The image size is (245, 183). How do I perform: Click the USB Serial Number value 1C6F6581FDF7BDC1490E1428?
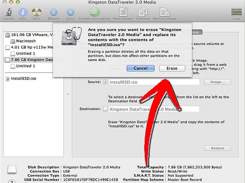click(x=91, y=180)
